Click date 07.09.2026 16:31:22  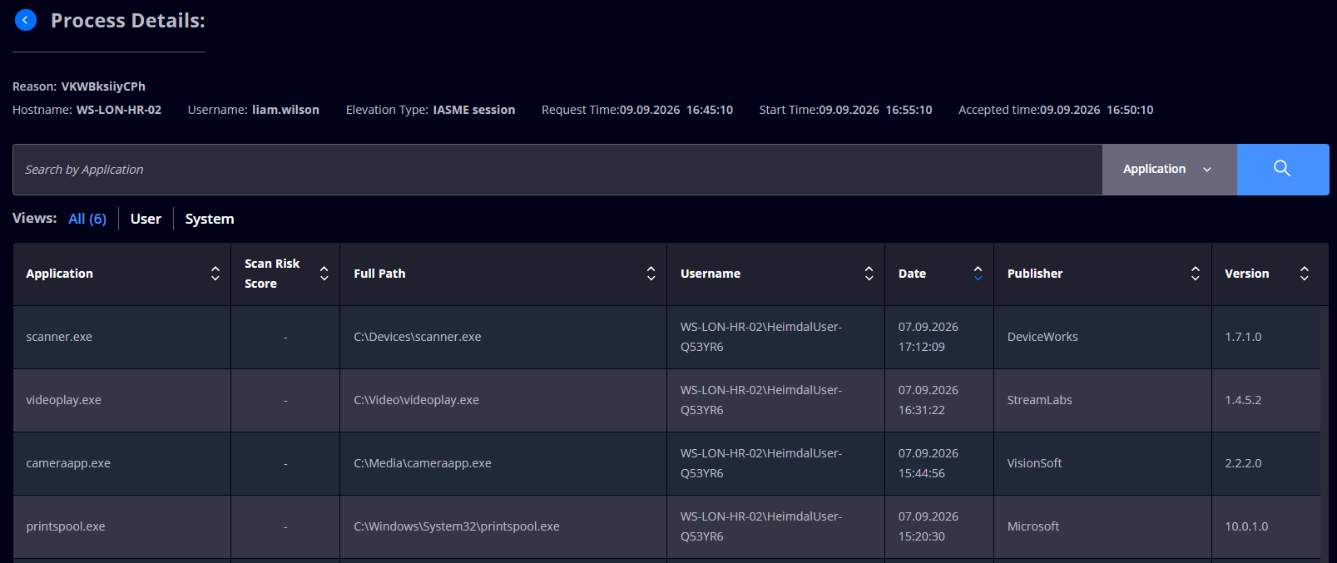(928, 400)
